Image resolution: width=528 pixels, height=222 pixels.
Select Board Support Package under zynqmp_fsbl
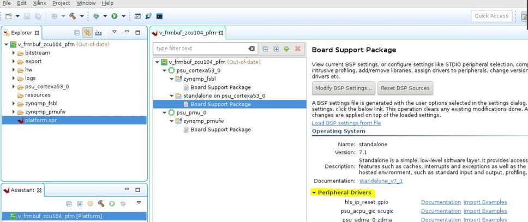(220, 87)
